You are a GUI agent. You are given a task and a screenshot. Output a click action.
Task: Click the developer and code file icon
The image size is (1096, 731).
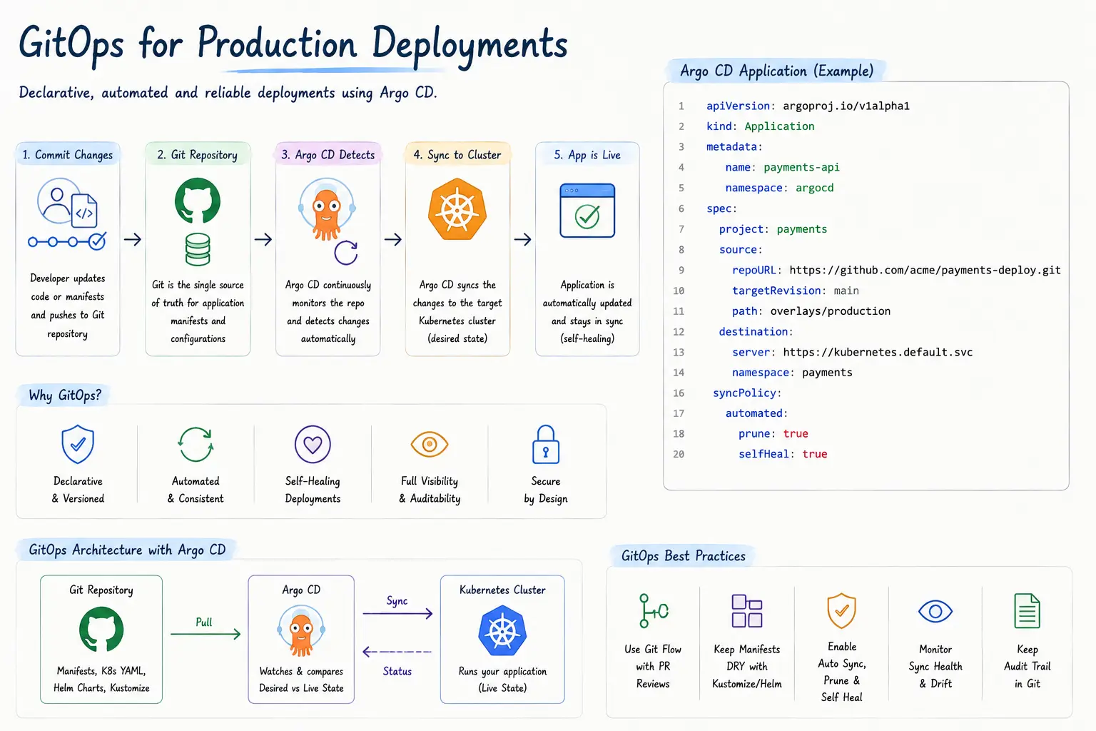click(67, 203)
